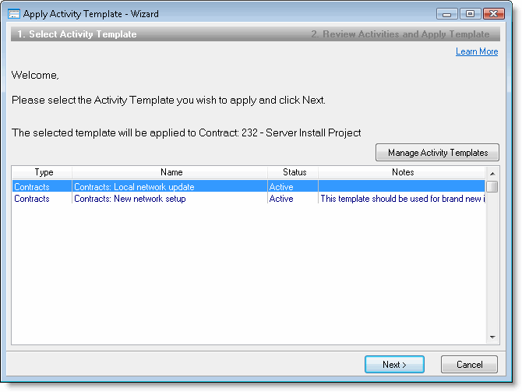This screenshot has width=522, height=392.
Task: Go to Review Activities and Apply Template step
Action: (400, 34)
